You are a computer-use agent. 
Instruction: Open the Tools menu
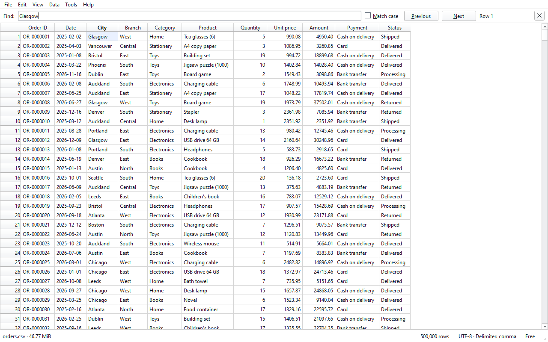click(x=71, y=5)
